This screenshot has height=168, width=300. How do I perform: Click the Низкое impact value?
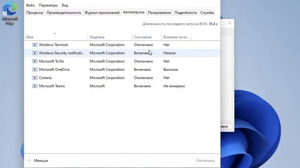click(170, 53)
